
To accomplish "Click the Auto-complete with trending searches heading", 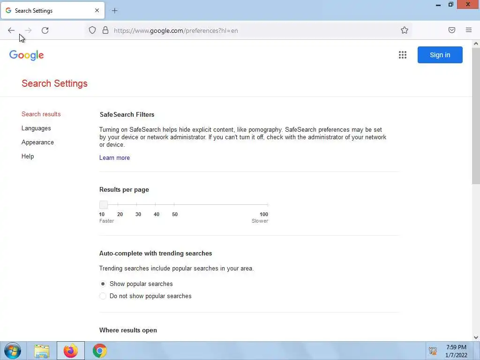I will coord(156,254).
